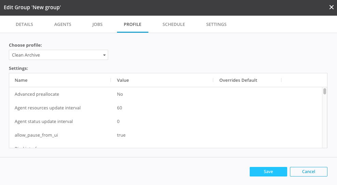Screen dimensions: 337x185
Task: Open the Schedule tab
Action: pos(174,25)
